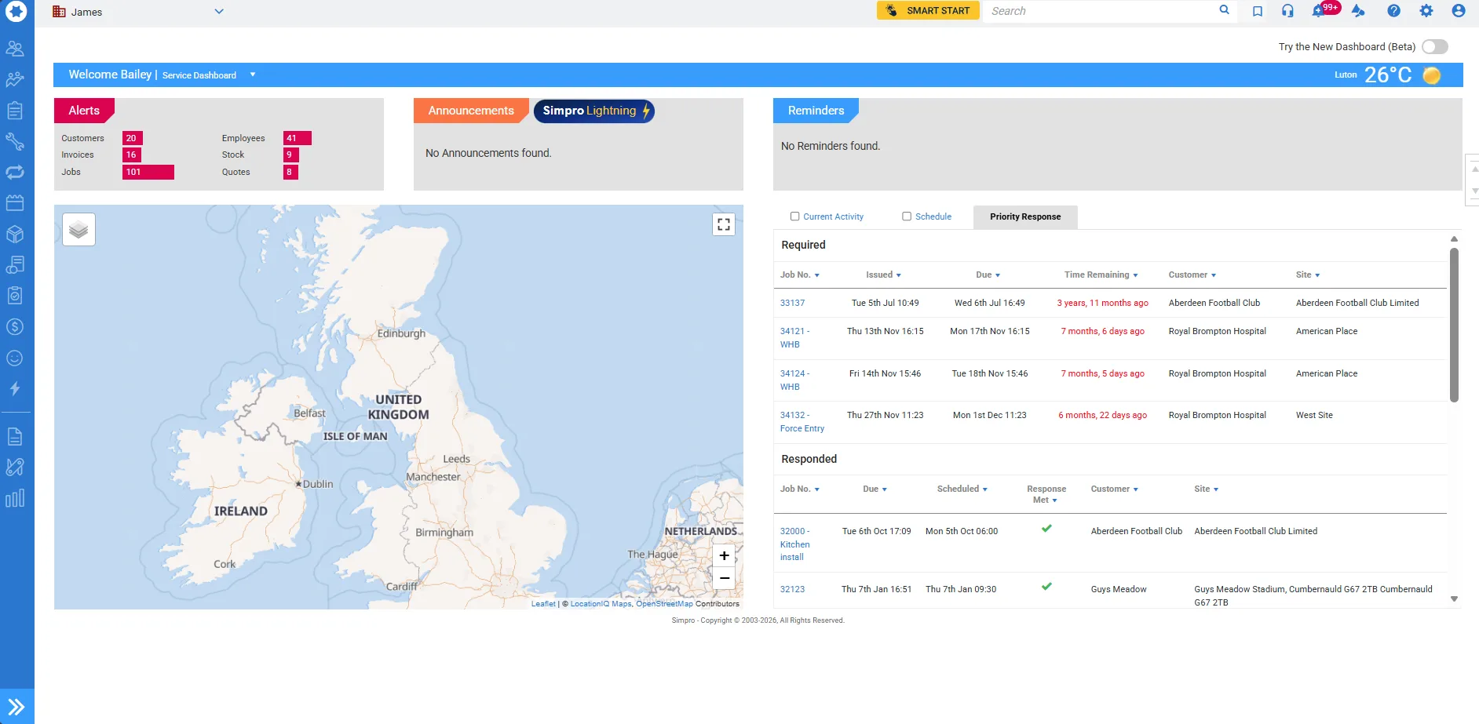Click the Priority Response panel scrollbar
The height and width of the screenshot is (724, 1479).
(x=1454, y=325)
